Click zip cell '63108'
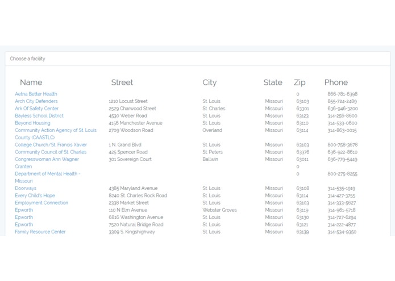This screenshot has width=395, height=281. click(x=303, y=188)
